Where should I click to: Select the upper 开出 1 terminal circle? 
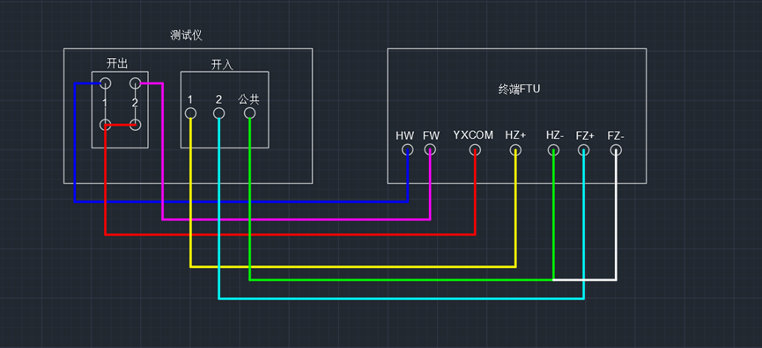(106, 83)
